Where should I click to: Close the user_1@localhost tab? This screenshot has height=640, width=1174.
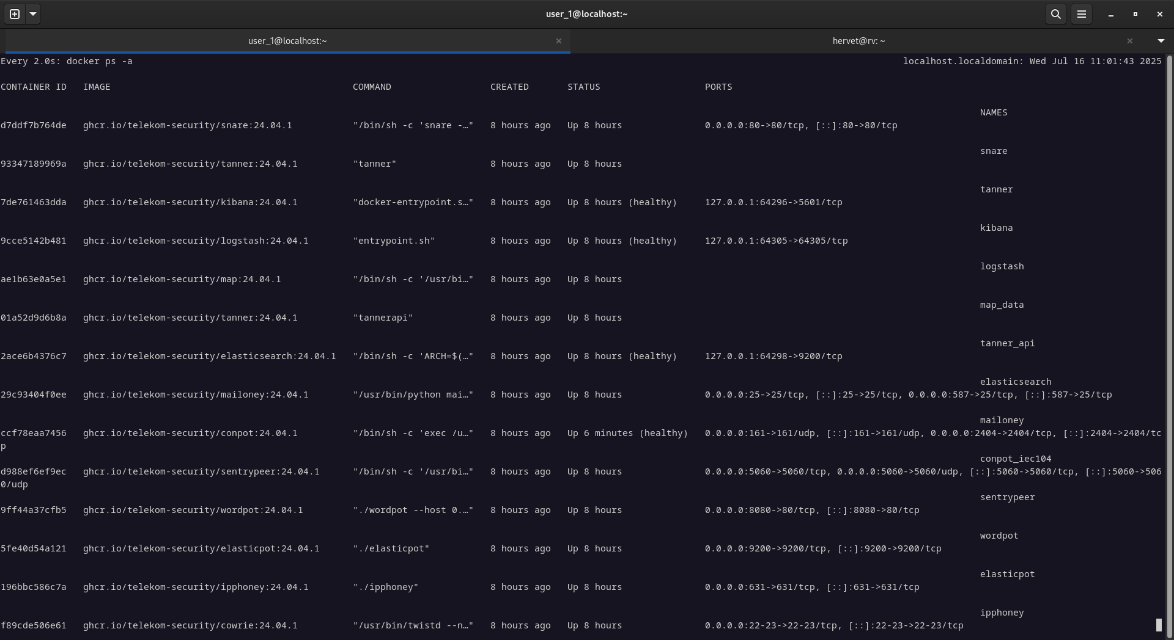tap(558, 41)
